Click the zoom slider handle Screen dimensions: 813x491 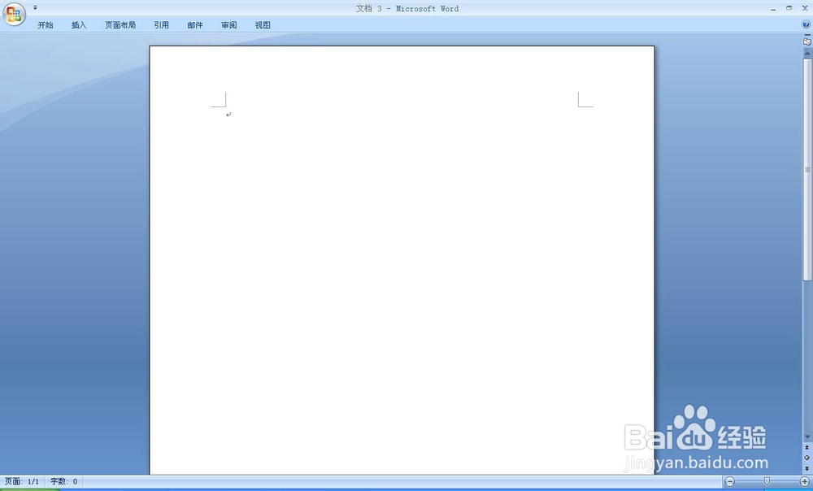[767, 482]
